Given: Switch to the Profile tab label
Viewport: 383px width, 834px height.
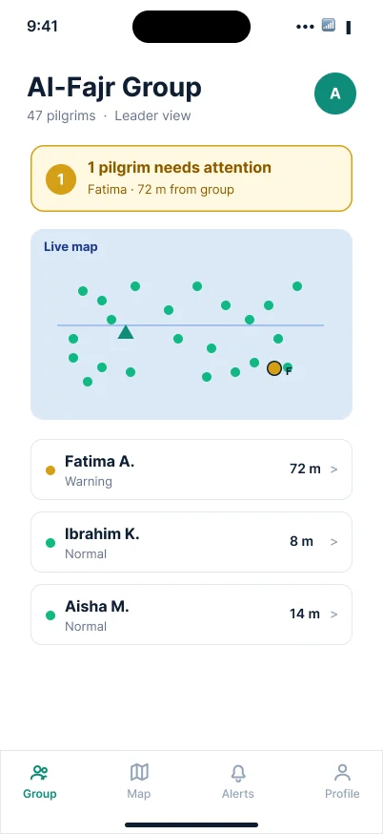Looking at the screenshot, I should [342, 794].
